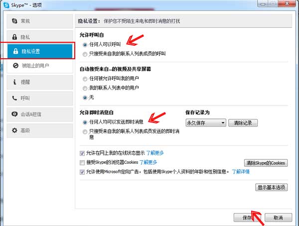
Task: Click the lock icon beside 隐私
Action: pos(15,36)
